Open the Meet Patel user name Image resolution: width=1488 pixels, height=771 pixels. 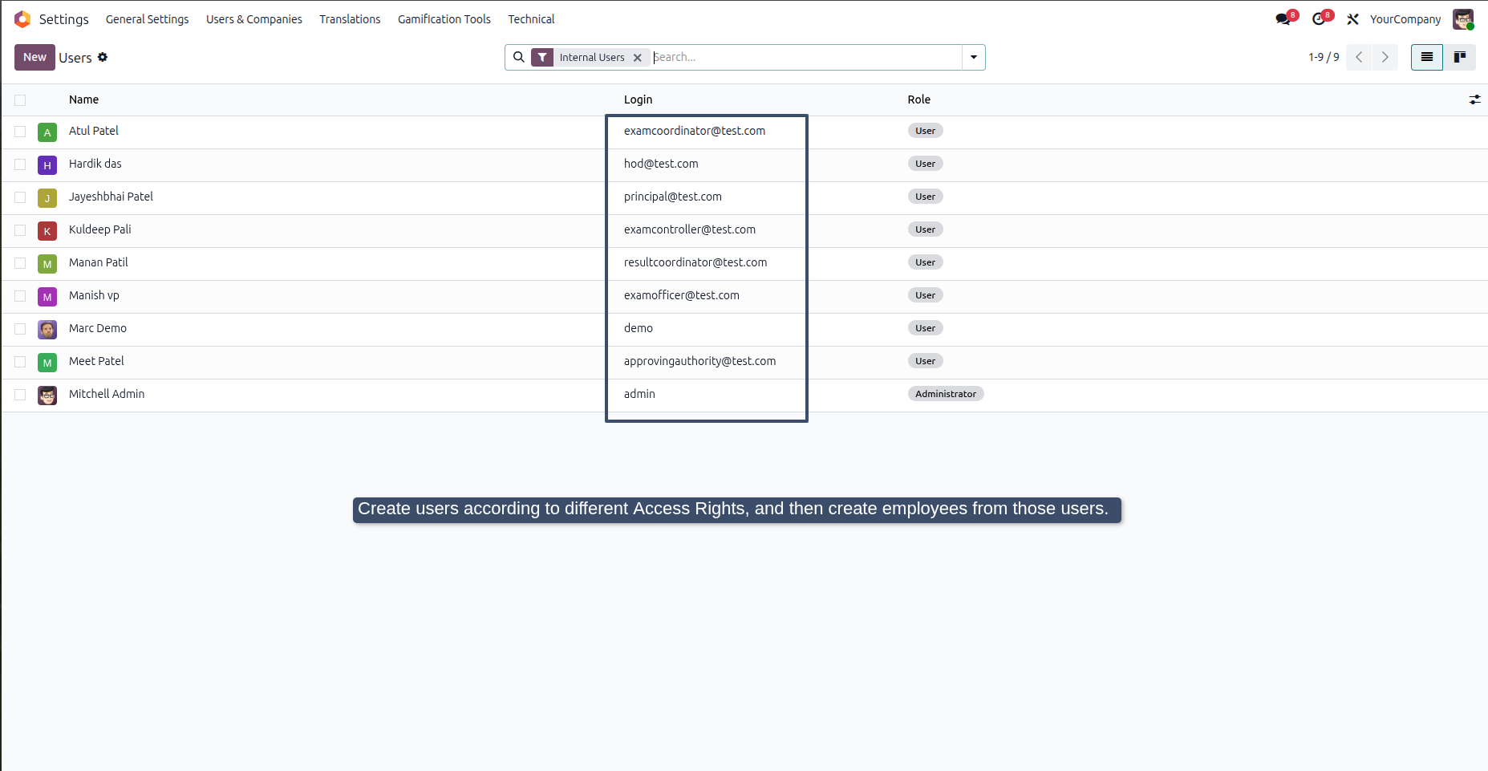click(x=96, y=361)
